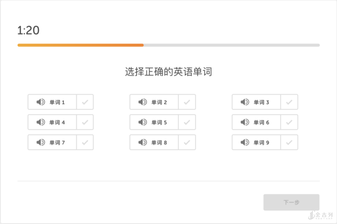Play audio speaker icon for 单词 7
This screenshot has width=337, height=224.
point(41,142)
